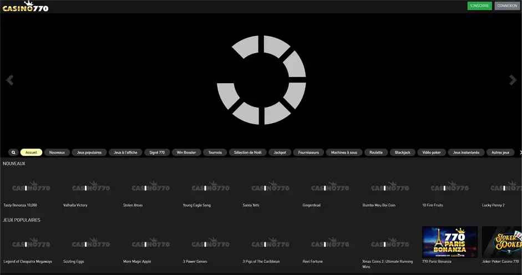The width and height of the screenshot is (522, 275).
Task: Open the Tournois tab
Action: (x=214, y=152)
